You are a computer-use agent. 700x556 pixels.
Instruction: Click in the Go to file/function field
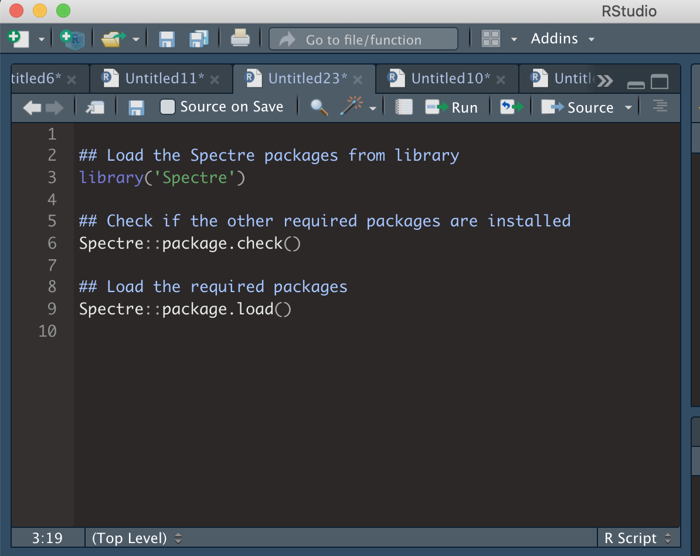pos(363,40)
